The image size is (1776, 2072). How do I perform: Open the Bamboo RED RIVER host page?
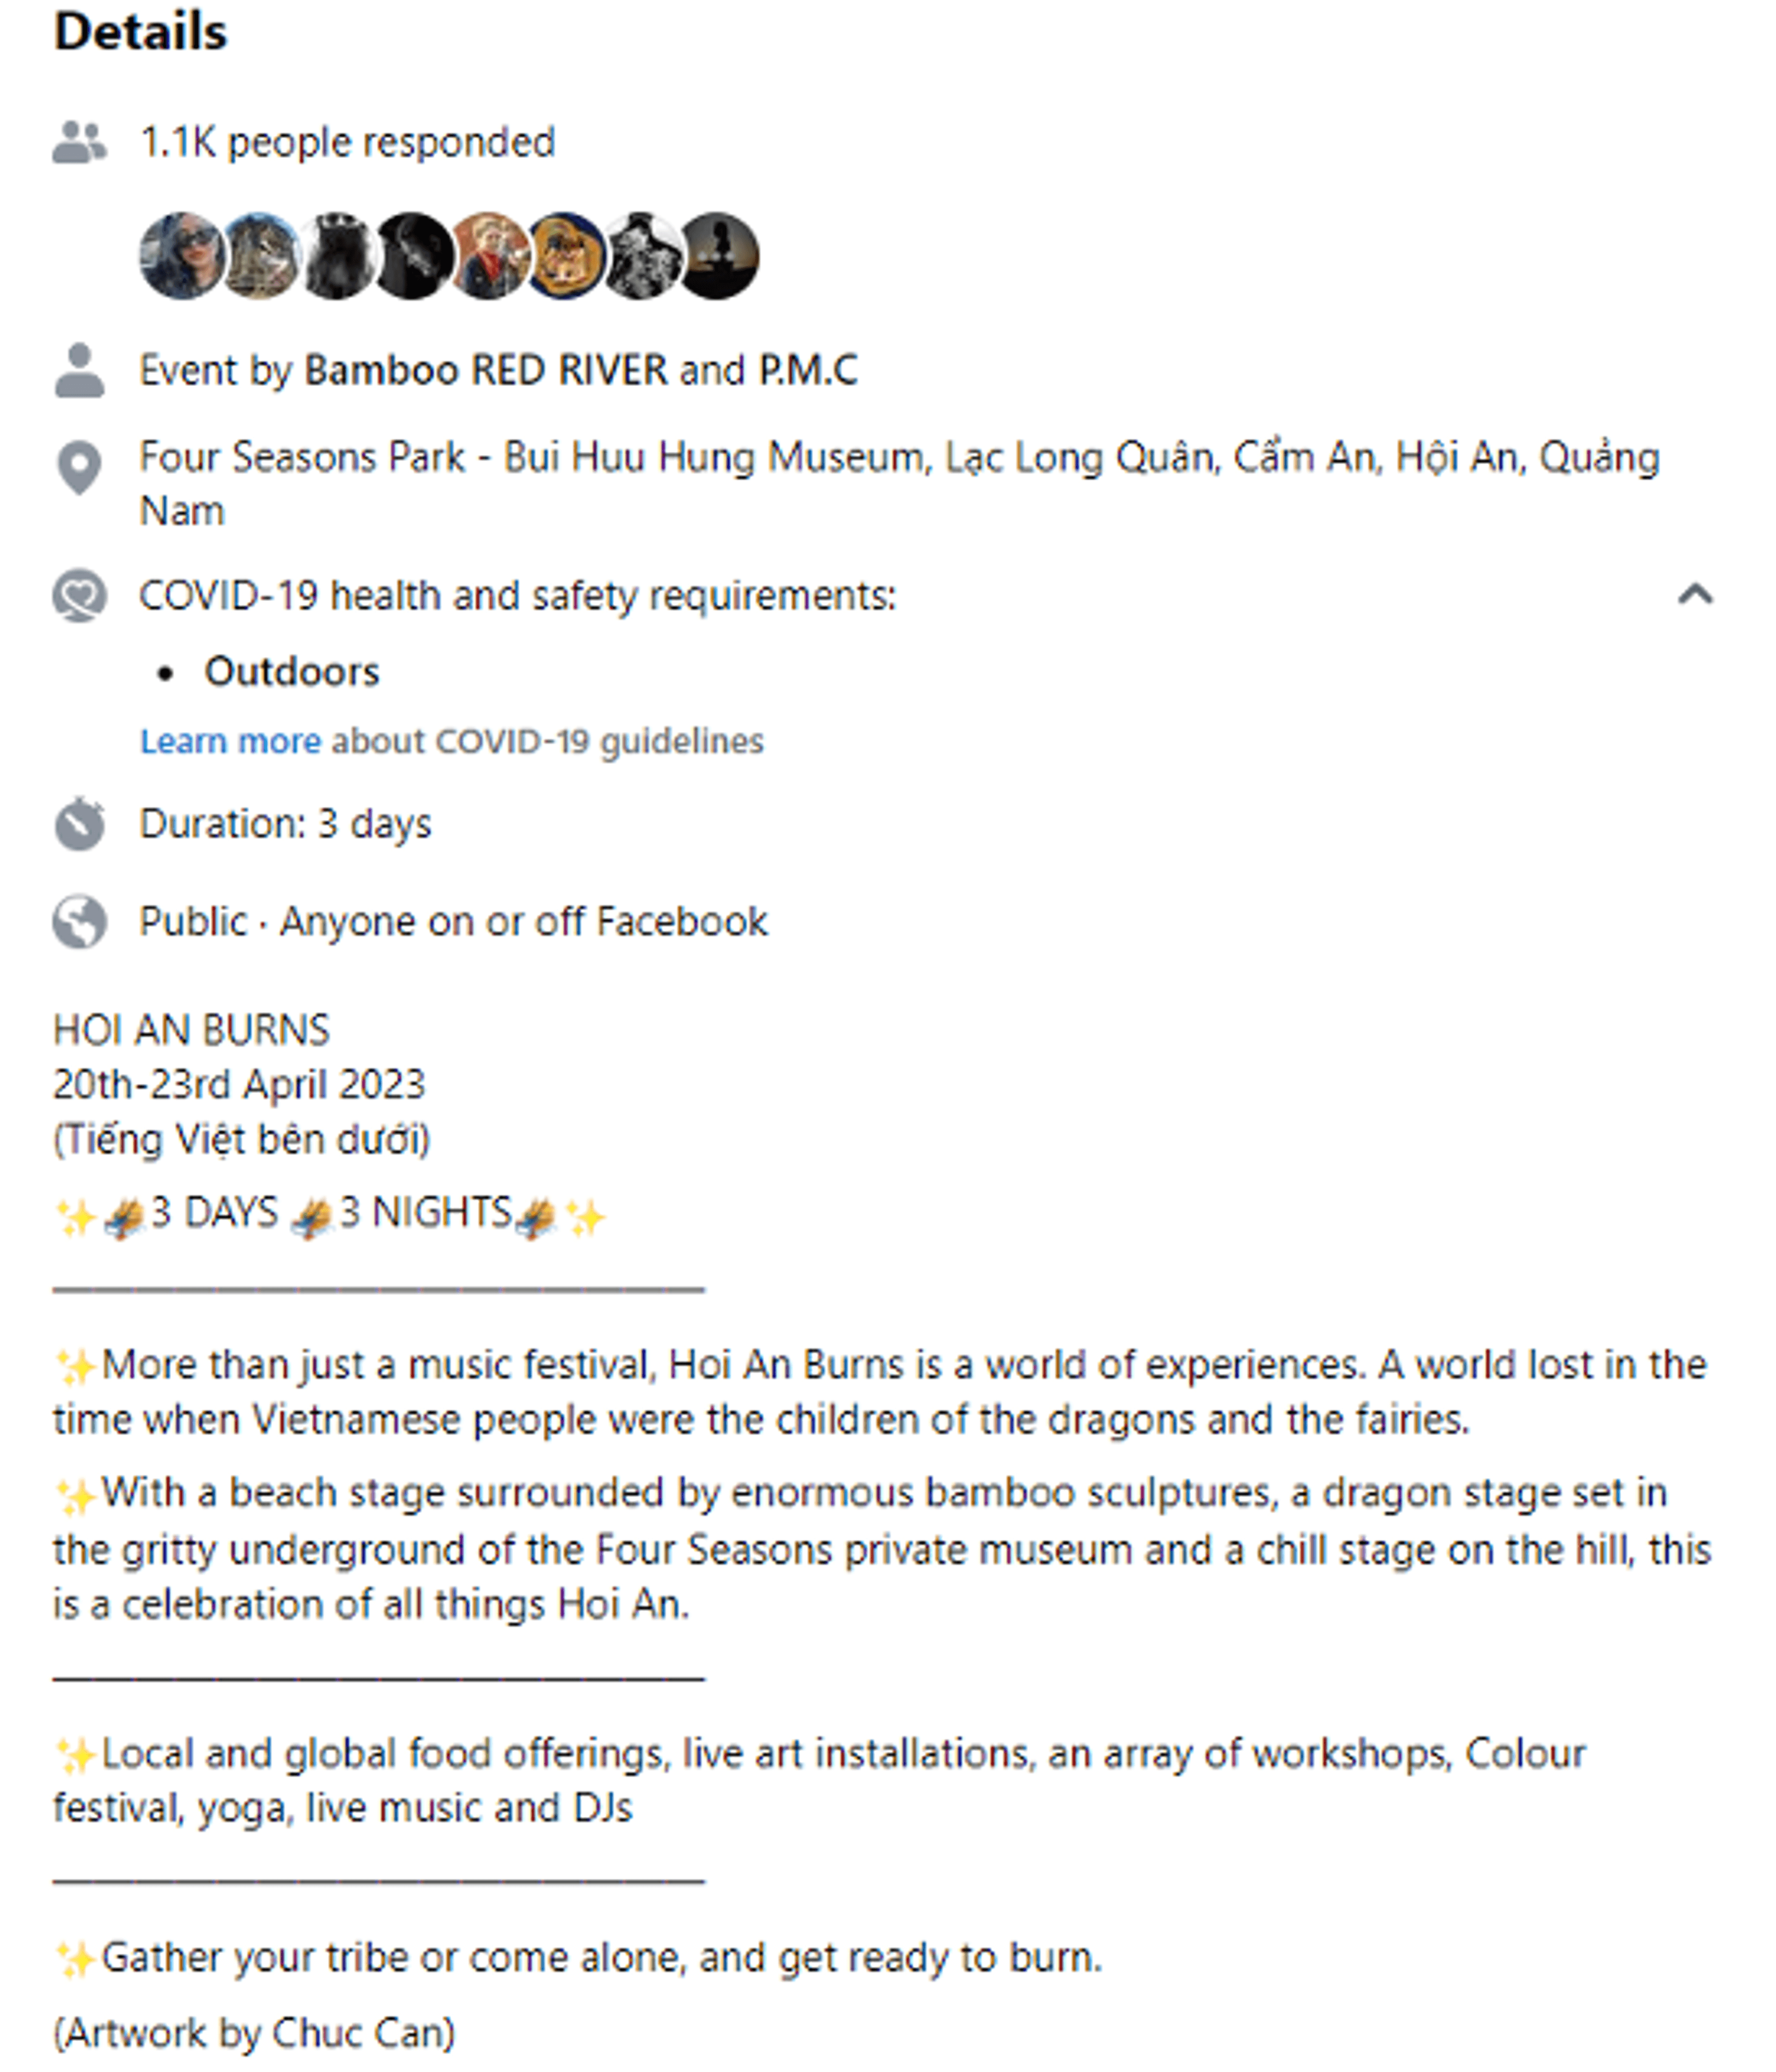485,370
